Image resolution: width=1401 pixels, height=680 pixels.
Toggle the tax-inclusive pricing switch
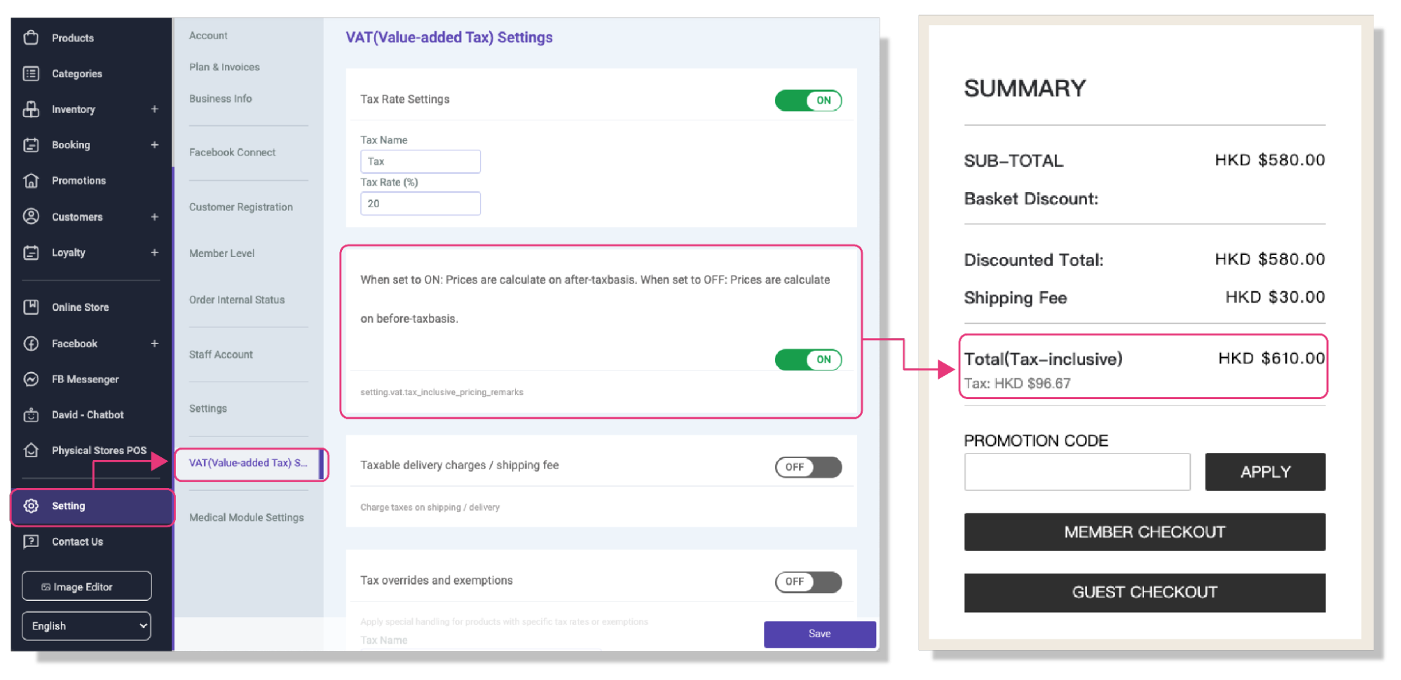(x=808, y=359)
